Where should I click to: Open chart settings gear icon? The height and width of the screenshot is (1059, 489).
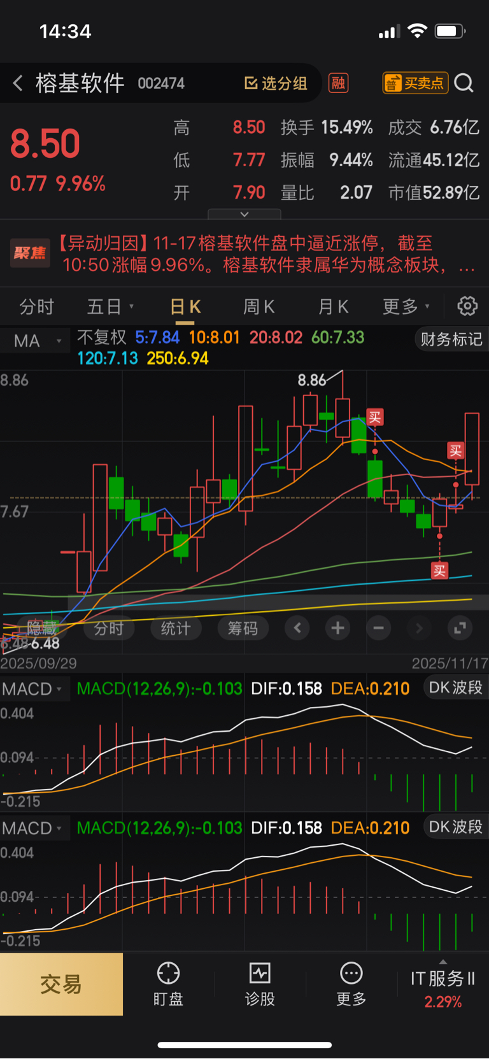(467, 306)
